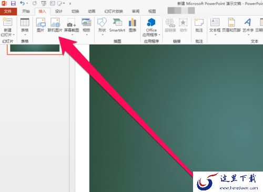
Task: Expand the Shapes gallery dropdown
Action: pos(103,35)
